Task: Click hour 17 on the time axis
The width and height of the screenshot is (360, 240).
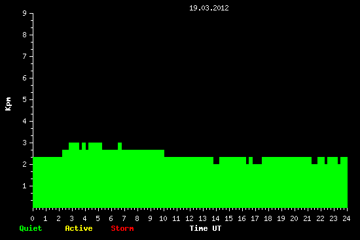Action: click(x=255, y=218)
